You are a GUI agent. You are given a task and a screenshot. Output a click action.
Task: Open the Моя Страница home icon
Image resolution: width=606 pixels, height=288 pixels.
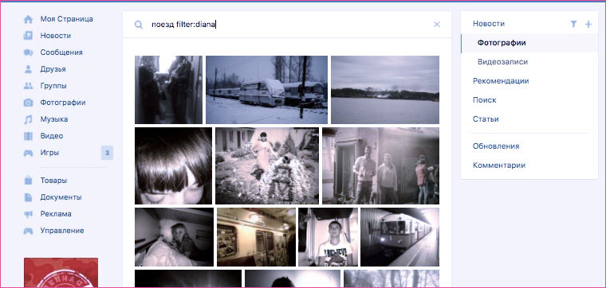28,19
